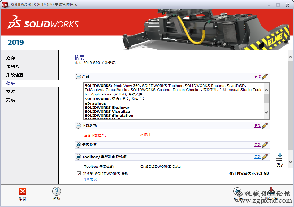This screenshot has height=207, width=294.
Task: Click the product list scrollbar thumb
Action: 266,99
